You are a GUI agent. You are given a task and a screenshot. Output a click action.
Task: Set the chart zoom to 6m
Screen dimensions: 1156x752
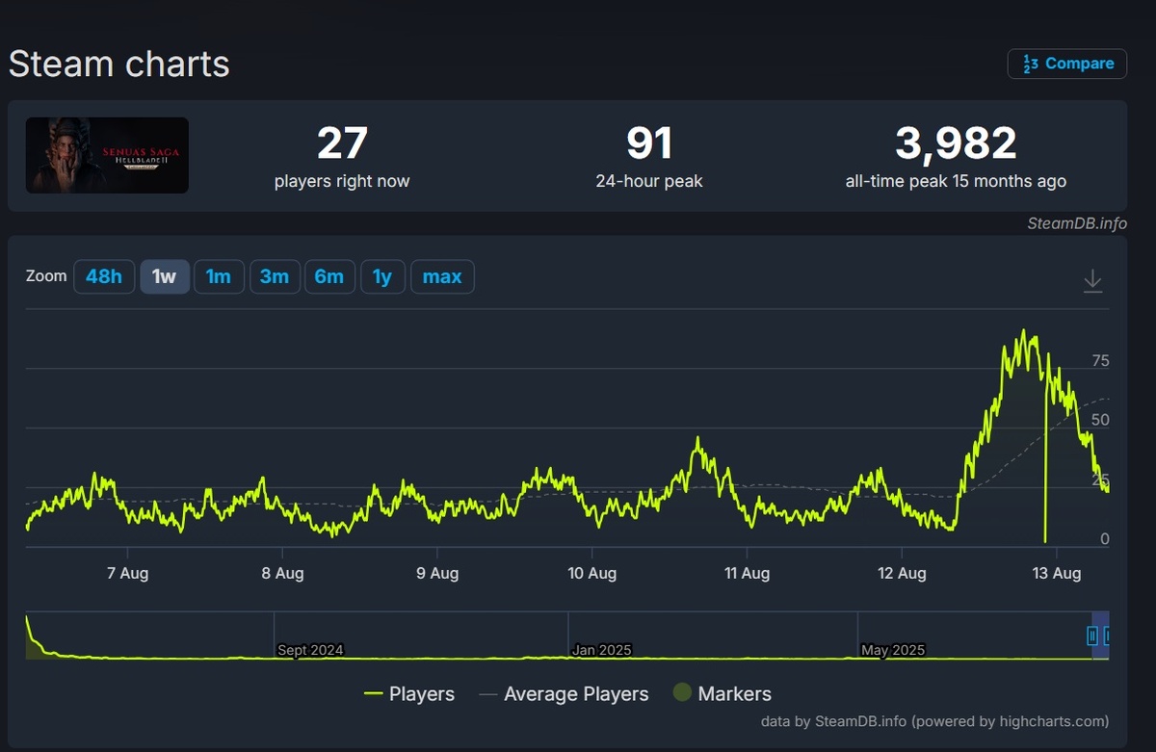click(329, 276)
